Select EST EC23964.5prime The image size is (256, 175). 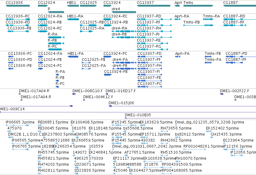pos(238,141)
